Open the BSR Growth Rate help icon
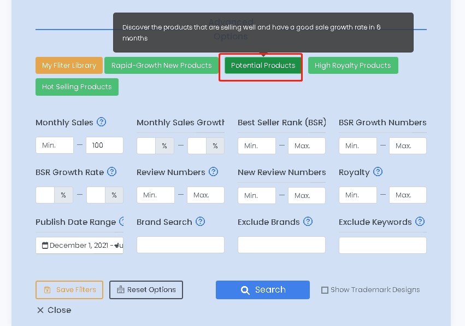This screenshot has width=465, height=326. 112,172
